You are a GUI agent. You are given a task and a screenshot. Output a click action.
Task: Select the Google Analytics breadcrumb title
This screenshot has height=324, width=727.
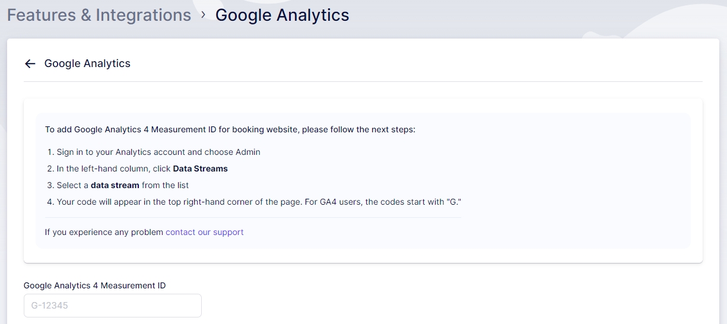click(x=282, y=15)
